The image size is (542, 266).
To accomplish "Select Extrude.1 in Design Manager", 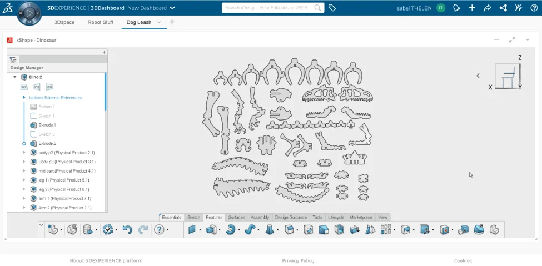I will [x=47, y=125].
